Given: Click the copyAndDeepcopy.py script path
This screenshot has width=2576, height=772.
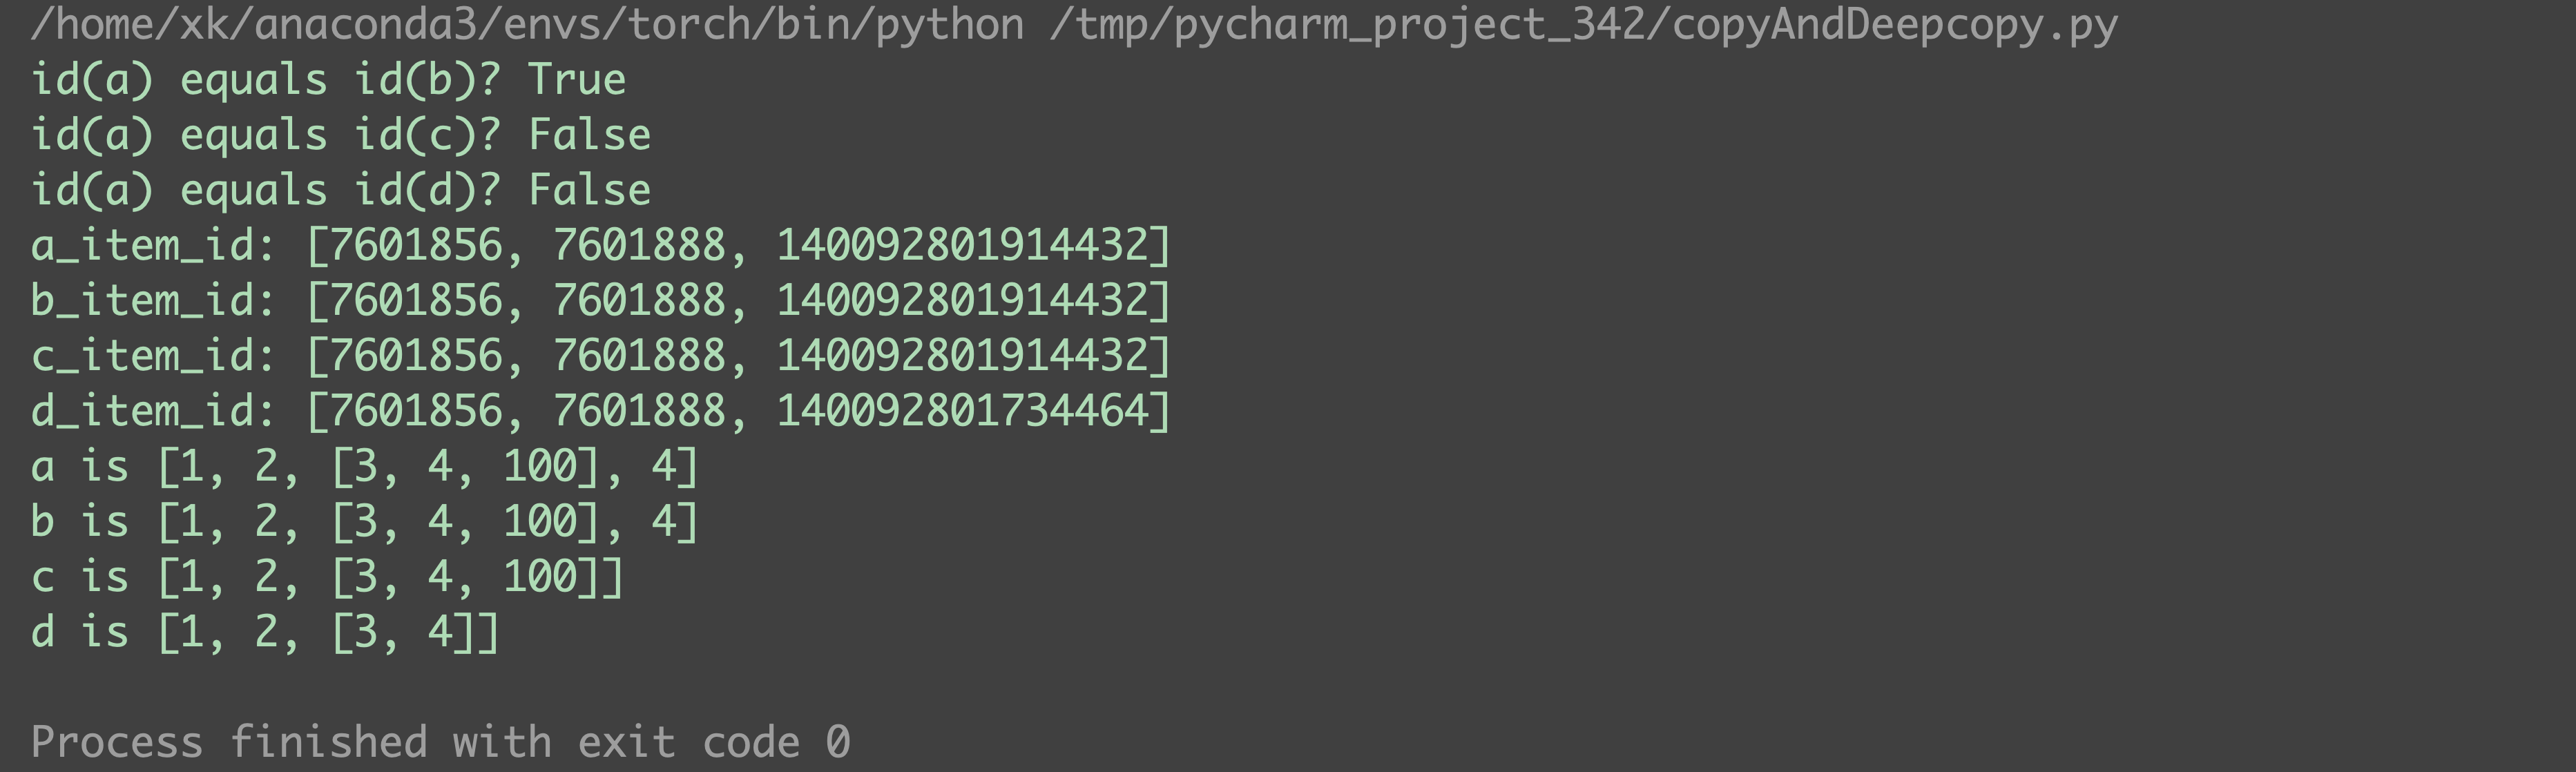Looking at the screenshot, I should [x=1582, y=25].
